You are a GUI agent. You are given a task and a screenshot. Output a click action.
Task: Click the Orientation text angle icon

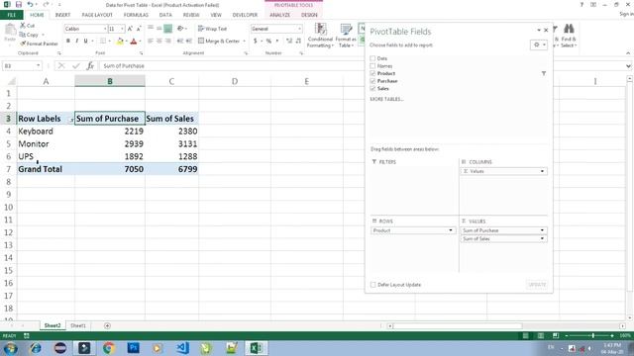click(x=180, y=29)
